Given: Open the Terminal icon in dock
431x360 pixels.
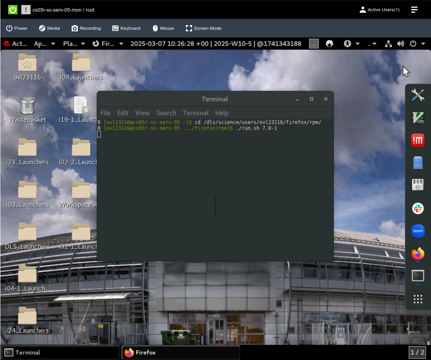Looking at the screenshot, I should [418, 276].
